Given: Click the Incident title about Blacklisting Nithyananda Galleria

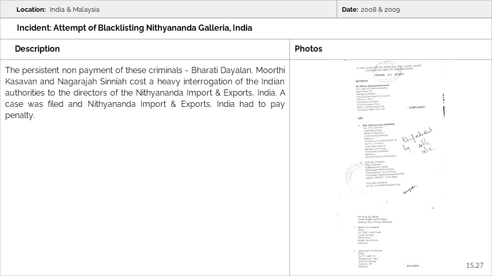Looking at the screenshot, I should [x=134, y=28].
